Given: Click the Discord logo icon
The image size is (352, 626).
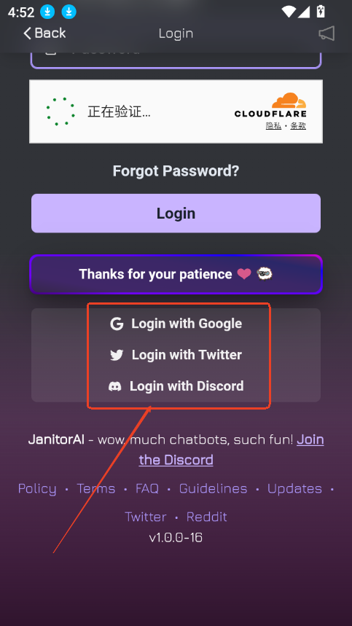Looking at the screenshot, I should 115,386.
